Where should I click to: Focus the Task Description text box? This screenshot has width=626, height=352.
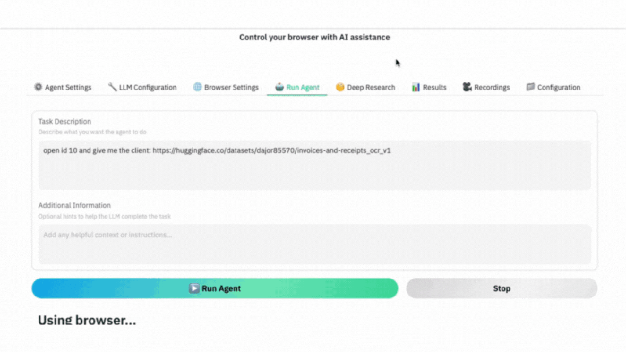(x=314, y=165)
